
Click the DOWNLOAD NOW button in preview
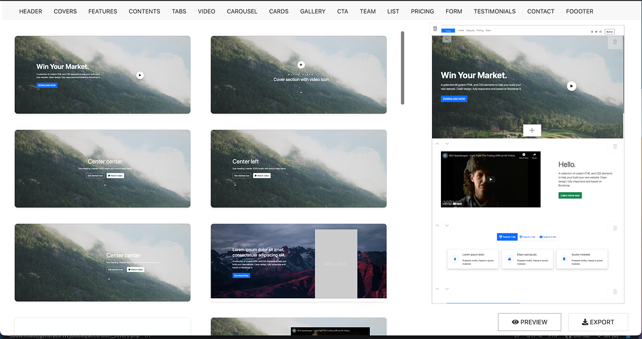point(454,99)
